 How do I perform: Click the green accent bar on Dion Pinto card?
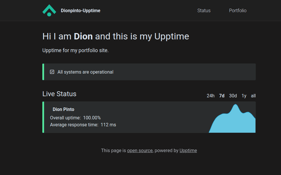[43, 117]
